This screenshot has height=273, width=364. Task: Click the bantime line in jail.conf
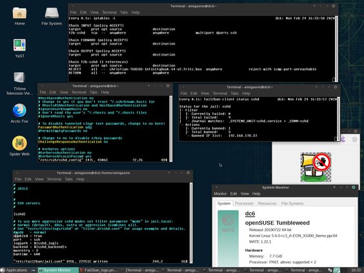pyautogui.click(x=26, y=254)
